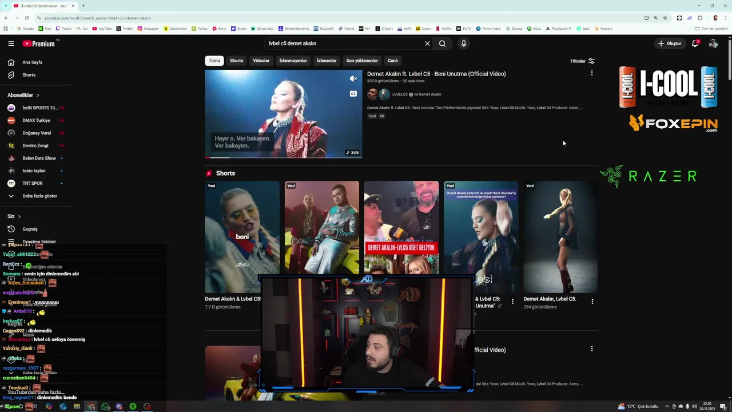This screenshot has height=412, width=732.
Task: Open short with yellow car duo
Action: tap(322, 228)
